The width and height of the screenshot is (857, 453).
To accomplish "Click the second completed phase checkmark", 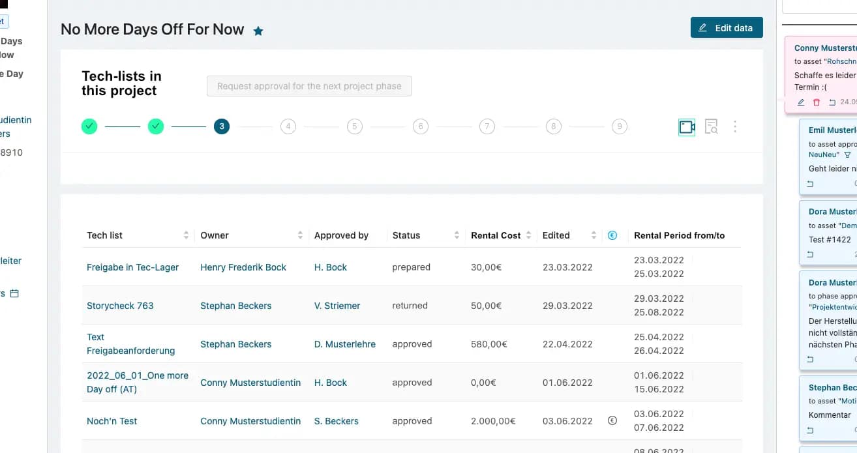I will point(156,126).
